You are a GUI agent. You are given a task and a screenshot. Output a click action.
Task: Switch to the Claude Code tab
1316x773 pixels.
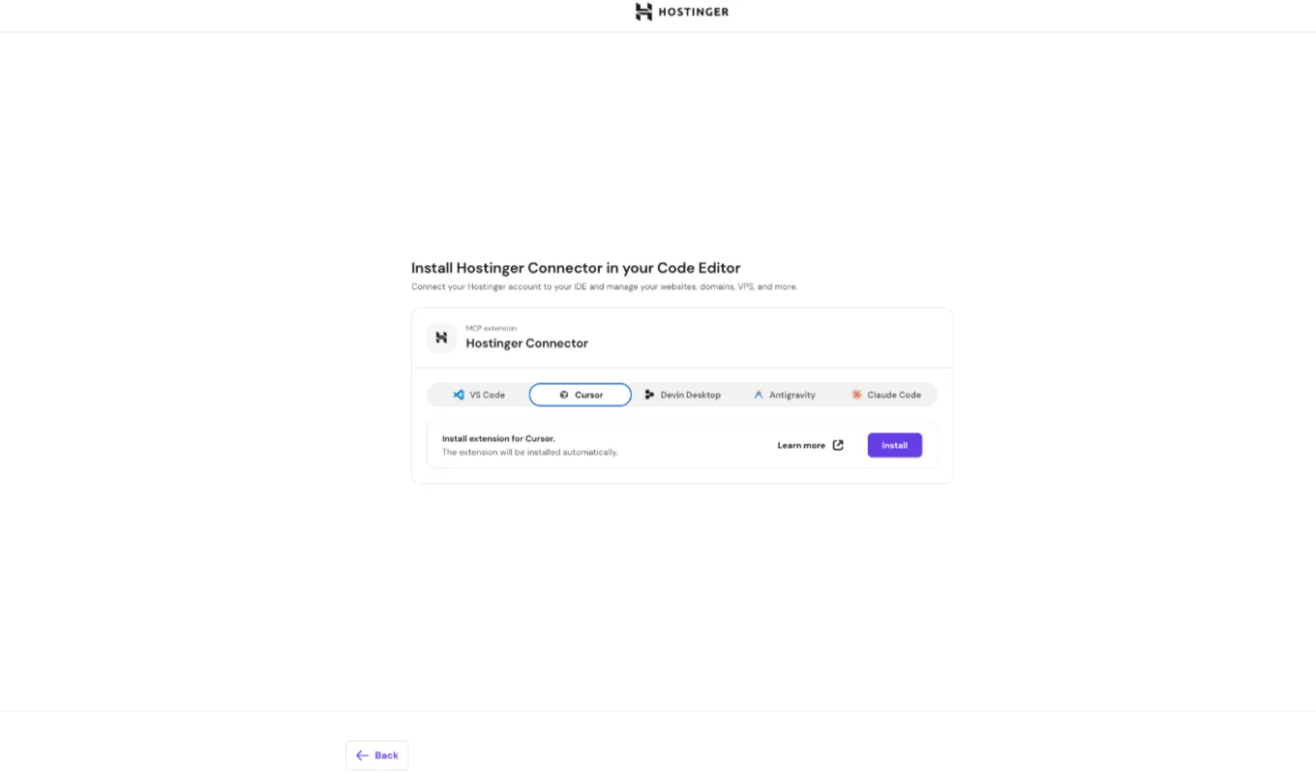(x=886, y=395)
